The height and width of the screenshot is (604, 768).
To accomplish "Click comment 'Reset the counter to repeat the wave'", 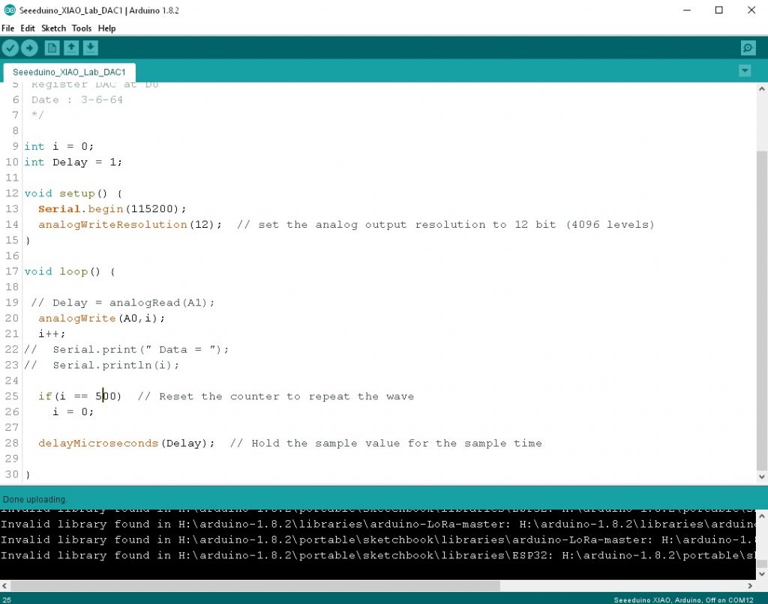I will coord(276,396).
